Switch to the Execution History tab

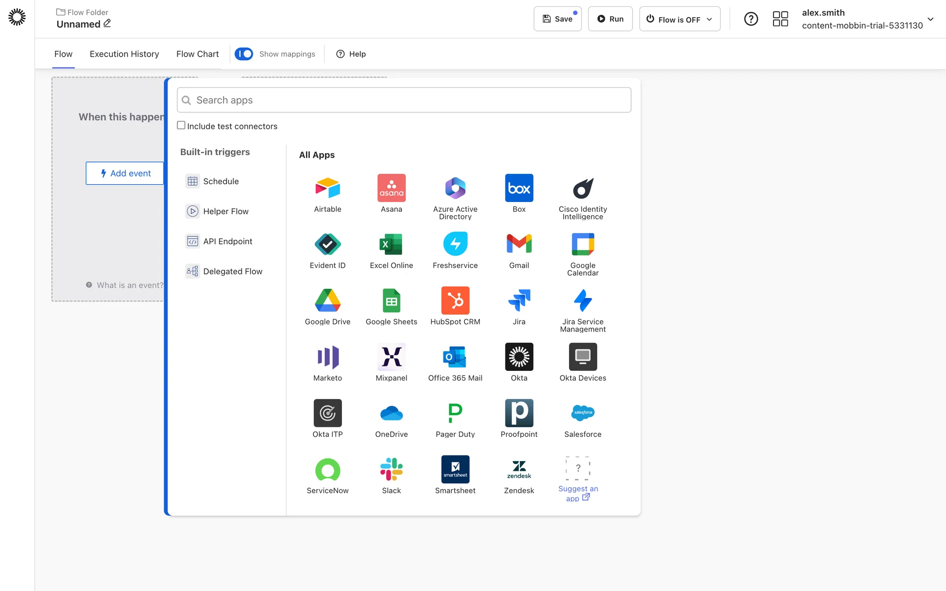point(124,54)
